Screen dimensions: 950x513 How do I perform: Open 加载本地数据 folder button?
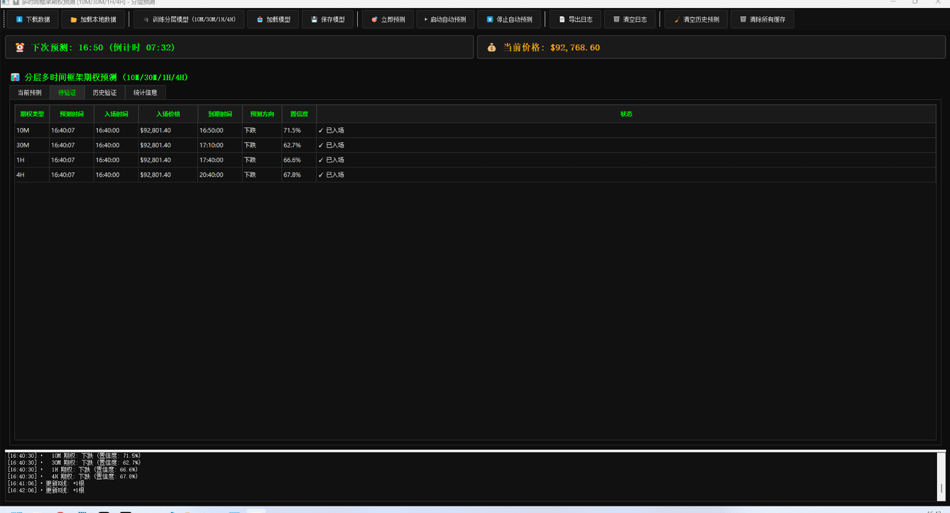tap(93, 19)
